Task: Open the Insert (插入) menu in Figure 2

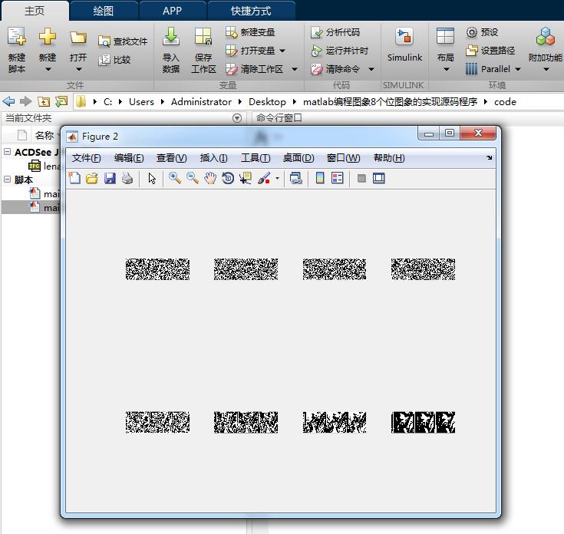Action: [213, 158]
